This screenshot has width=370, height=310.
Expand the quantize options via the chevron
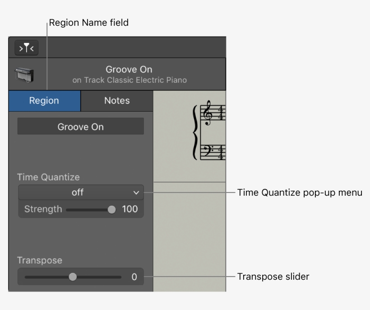point(136,192)
